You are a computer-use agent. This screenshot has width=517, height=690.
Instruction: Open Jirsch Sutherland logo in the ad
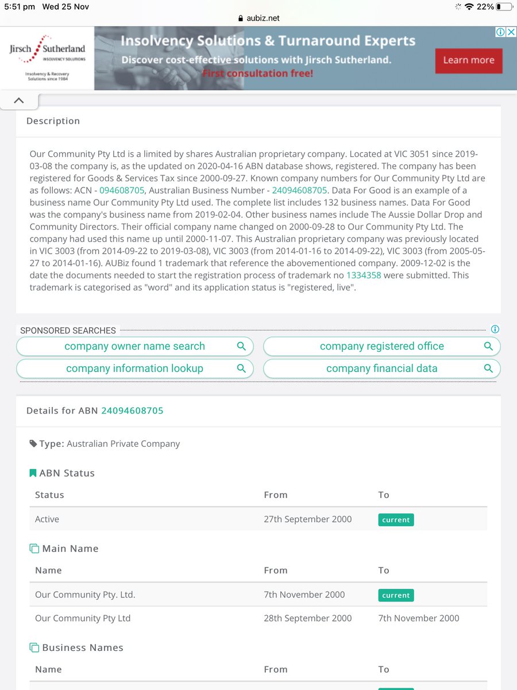[47, 58]
